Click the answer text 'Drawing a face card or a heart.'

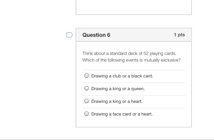[x=122, y=114]
